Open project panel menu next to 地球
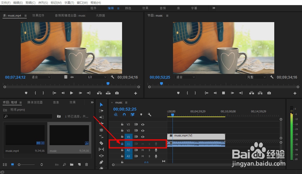302x174 pixels. tap(21, 103)
